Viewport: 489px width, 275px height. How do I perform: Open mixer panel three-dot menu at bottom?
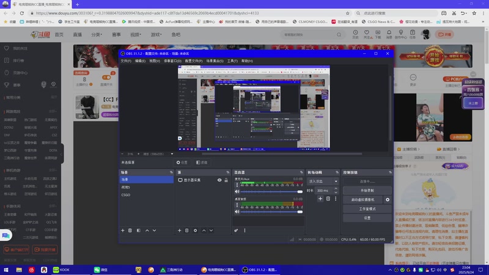pyautogui.click(x=244, y=230)
